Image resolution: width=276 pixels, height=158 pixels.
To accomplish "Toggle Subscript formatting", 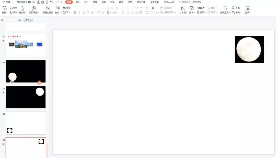I will [103, 12].
